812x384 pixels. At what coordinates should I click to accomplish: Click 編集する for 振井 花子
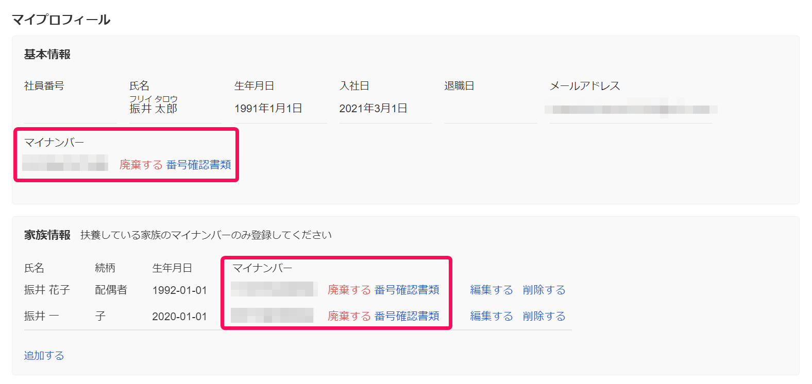coord(491,290)
